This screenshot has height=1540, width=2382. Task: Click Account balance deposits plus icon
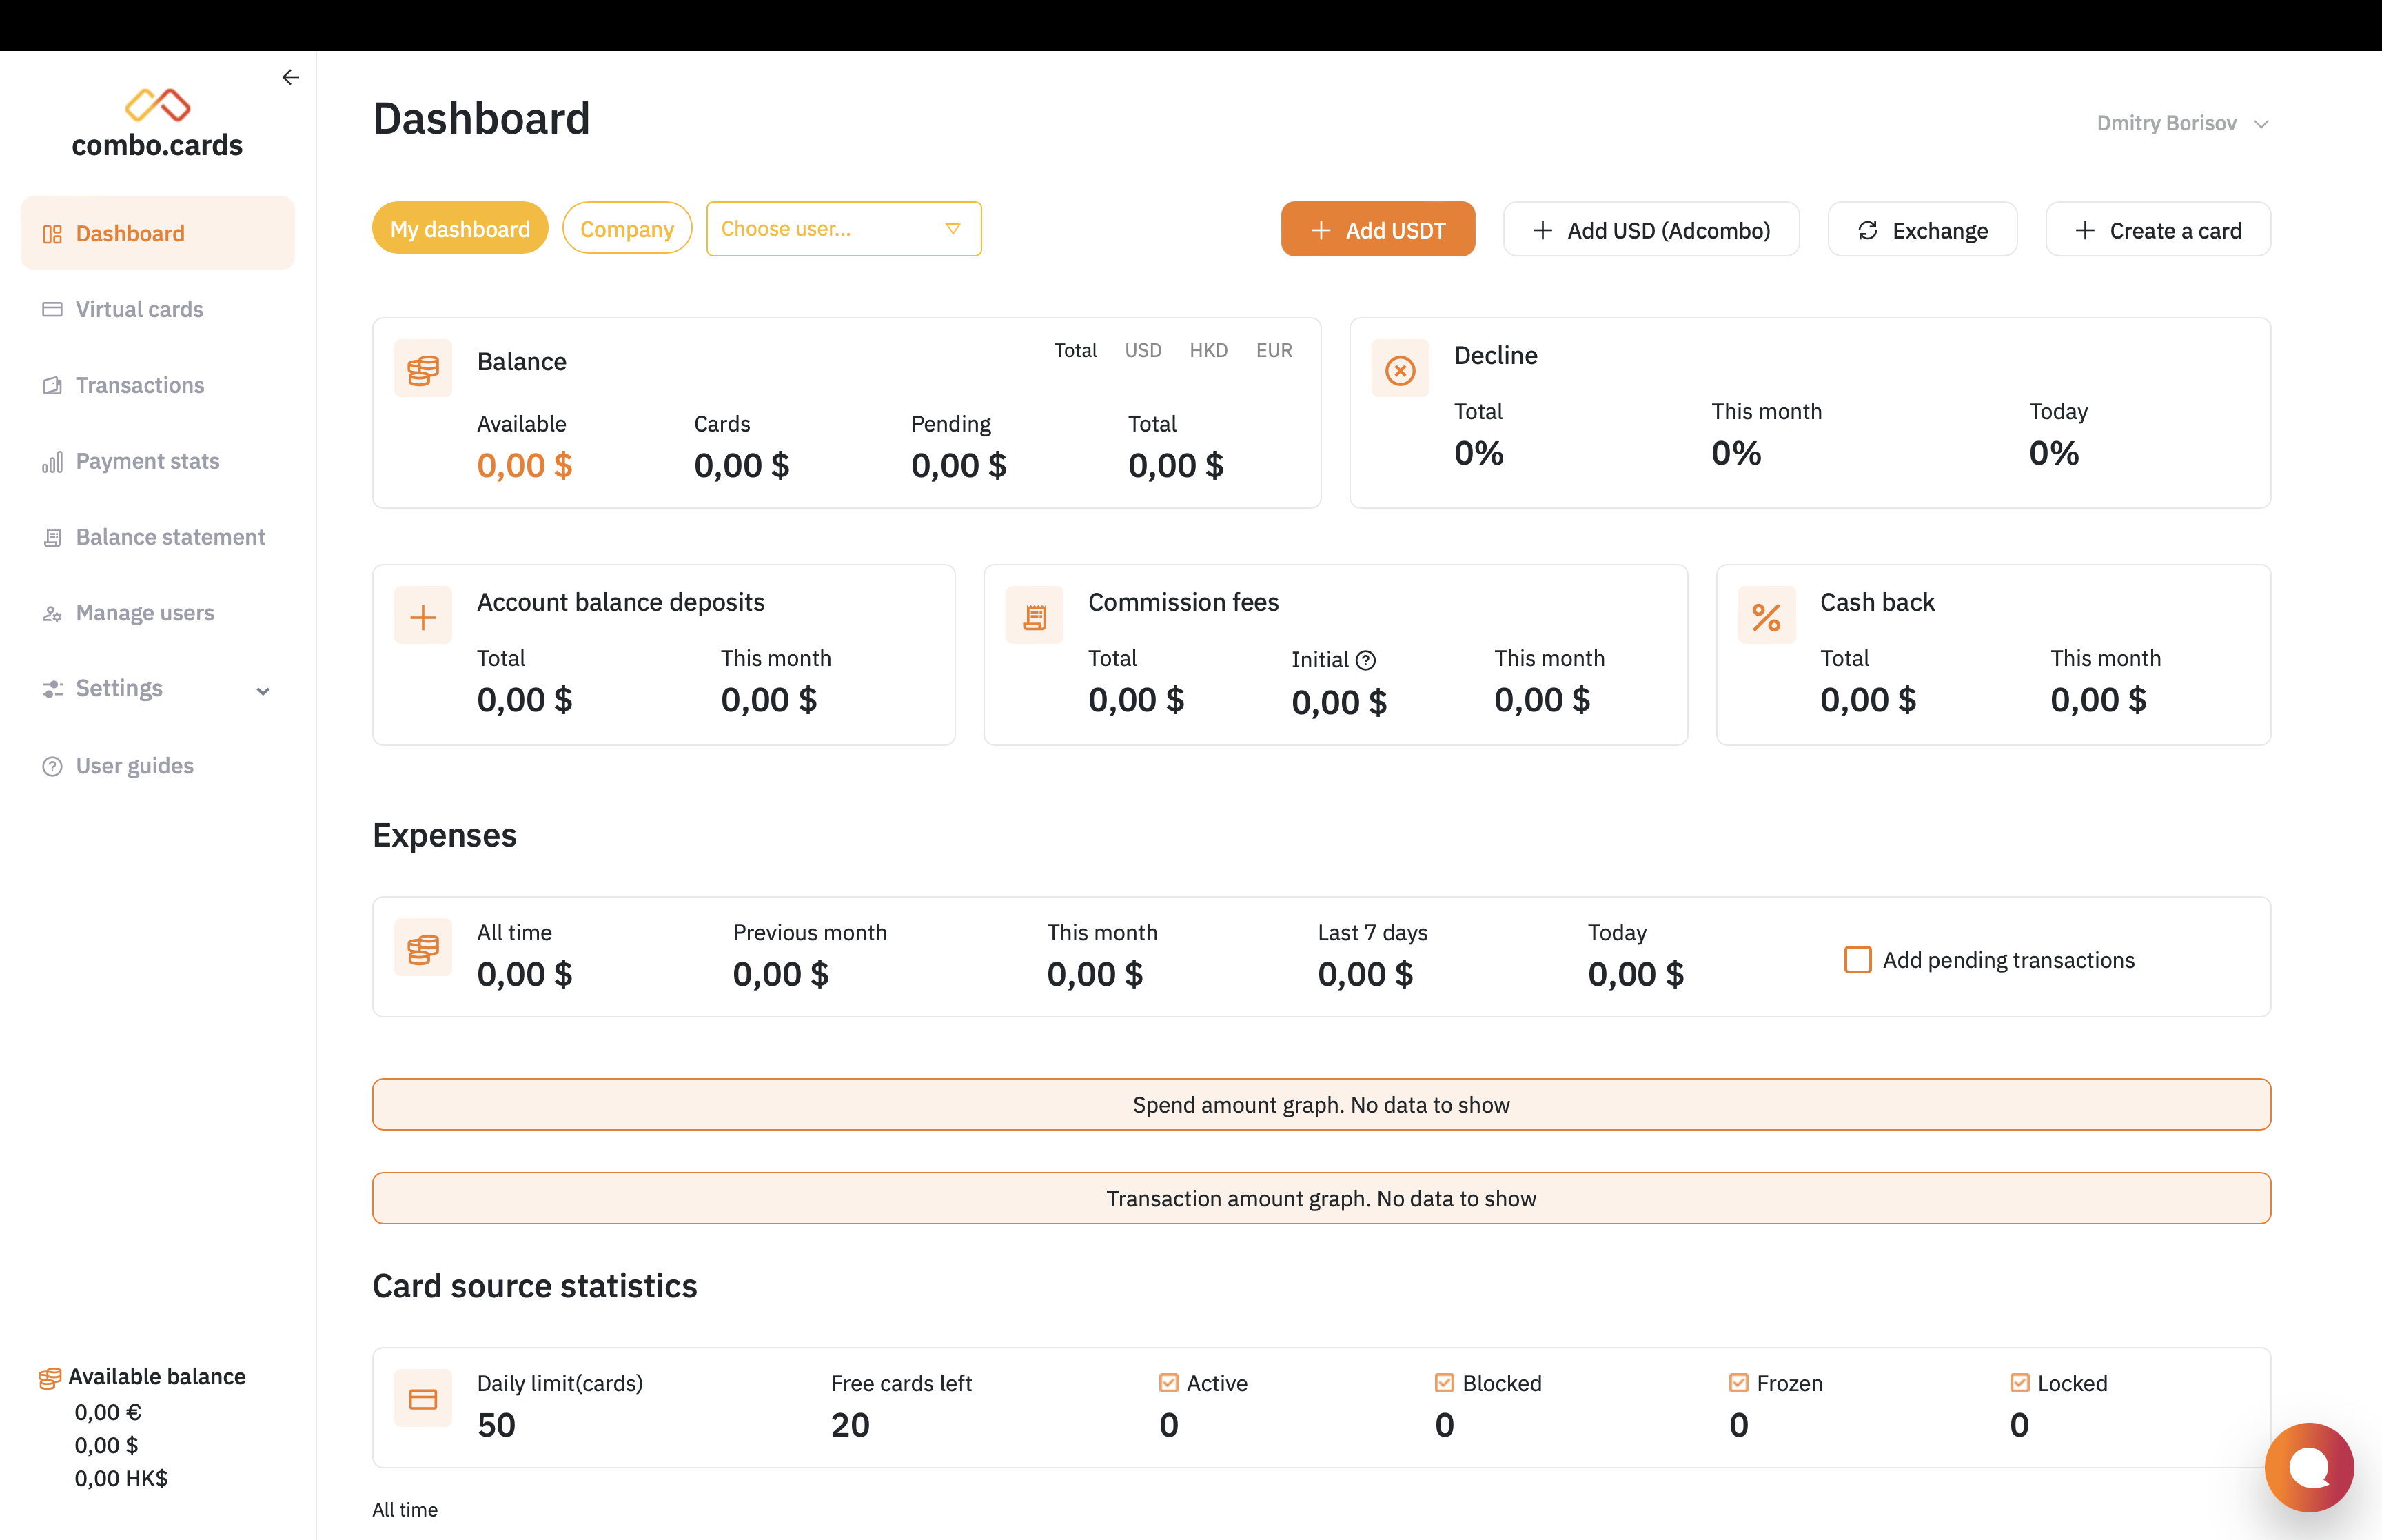click(423, 617)
